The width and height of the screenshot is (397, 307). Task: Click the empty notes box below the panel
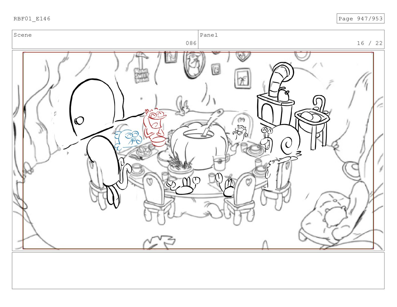point(198,271)
